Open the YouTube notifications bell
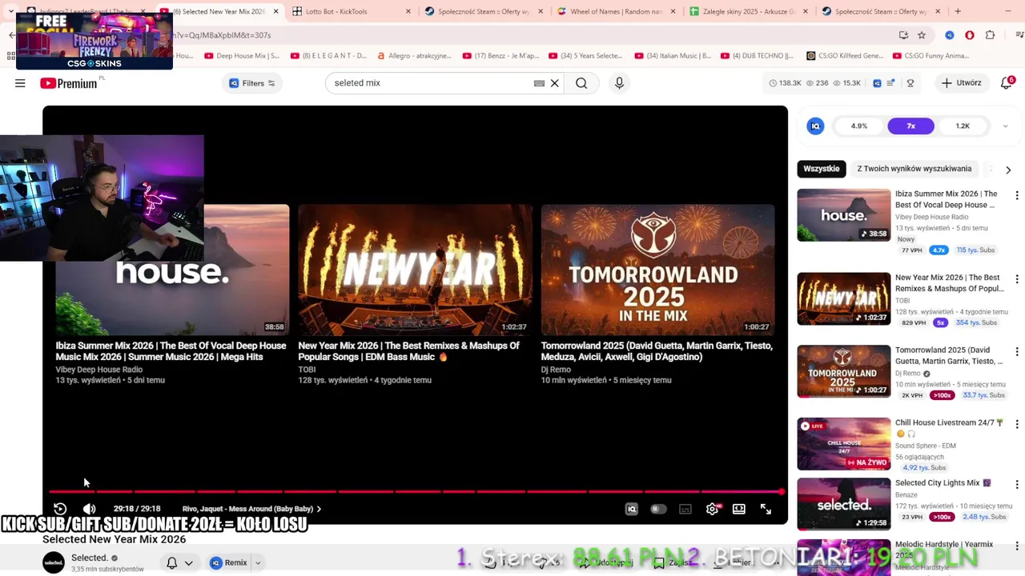The width and height of the screenshot is (1025, 576). click(x=1007, y=83)
